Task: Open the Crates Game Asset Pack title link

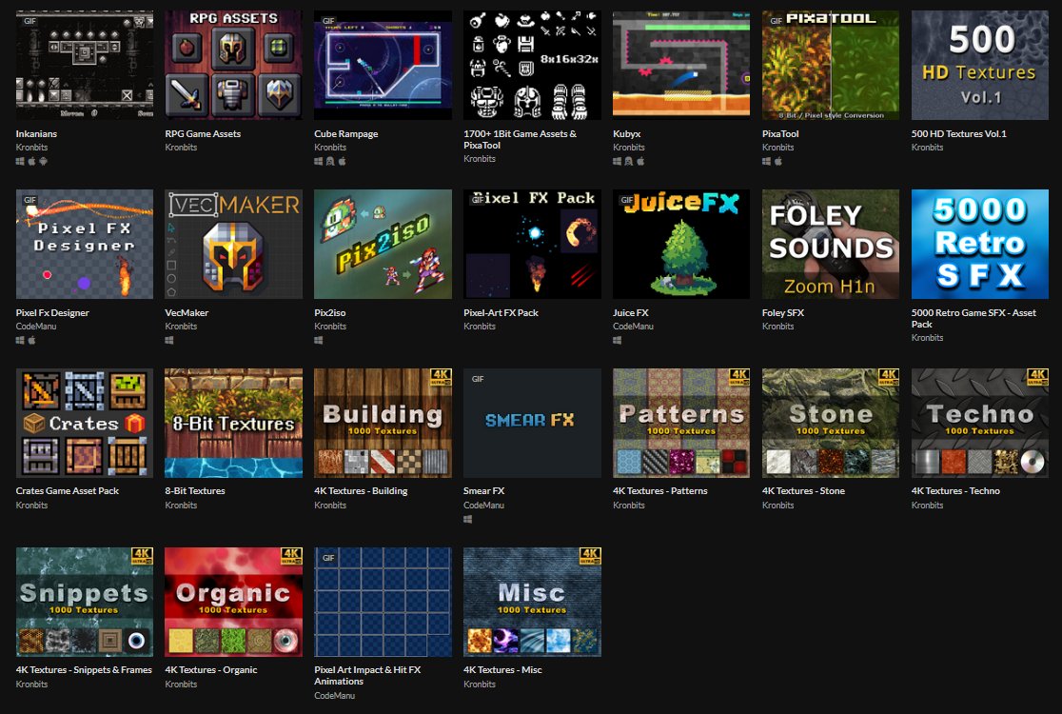Action: point(67,490)
